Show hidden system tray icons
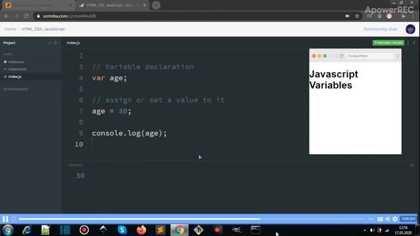Screen dimensions: 420x236 pyautogui.click(x=365, y=230)
